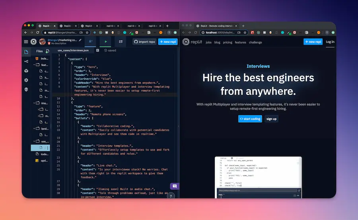Bookmark the page in the left browser
This screenshot has width=358, height=220.
[x=87, y=33]
